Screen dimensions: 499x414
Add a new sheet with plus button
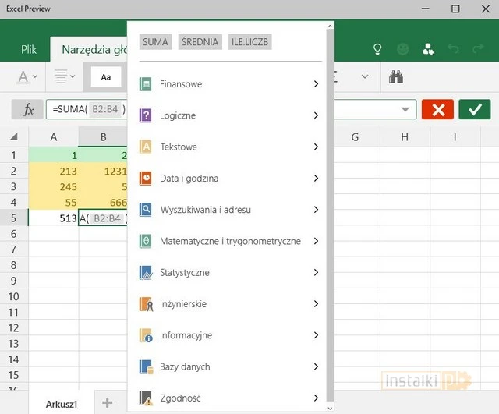coord(108,402)
